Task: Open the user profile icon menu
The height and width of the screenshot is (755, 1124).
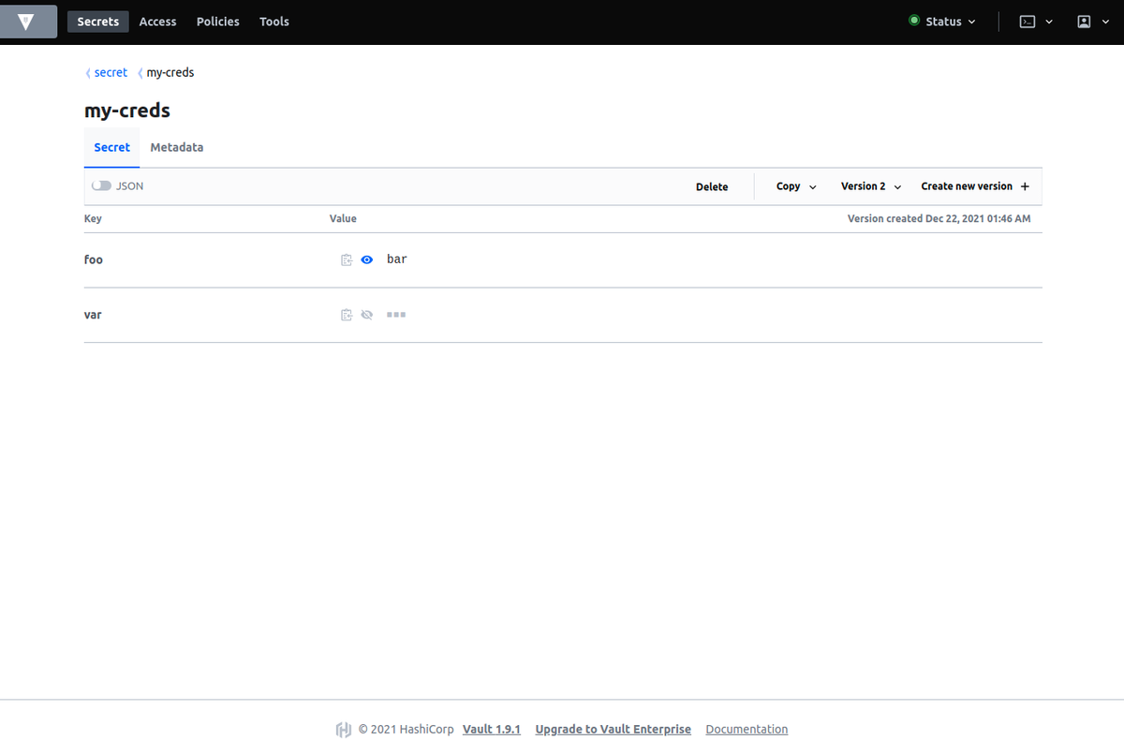Action: pyautogui.click(x=1084, y=22)
